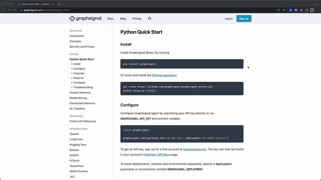Click the 'Configure' section heading
The height and width of the screenshot is (180, 321).
coord(129,105)
